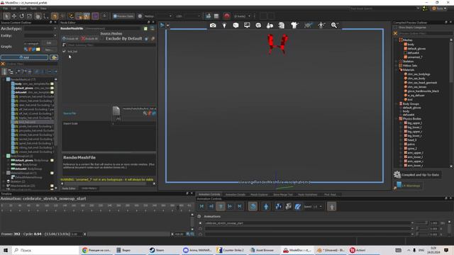Viewport: 454px width, 255px height.
Task: Click the red record button in toolbar
Action: (227, 16)
